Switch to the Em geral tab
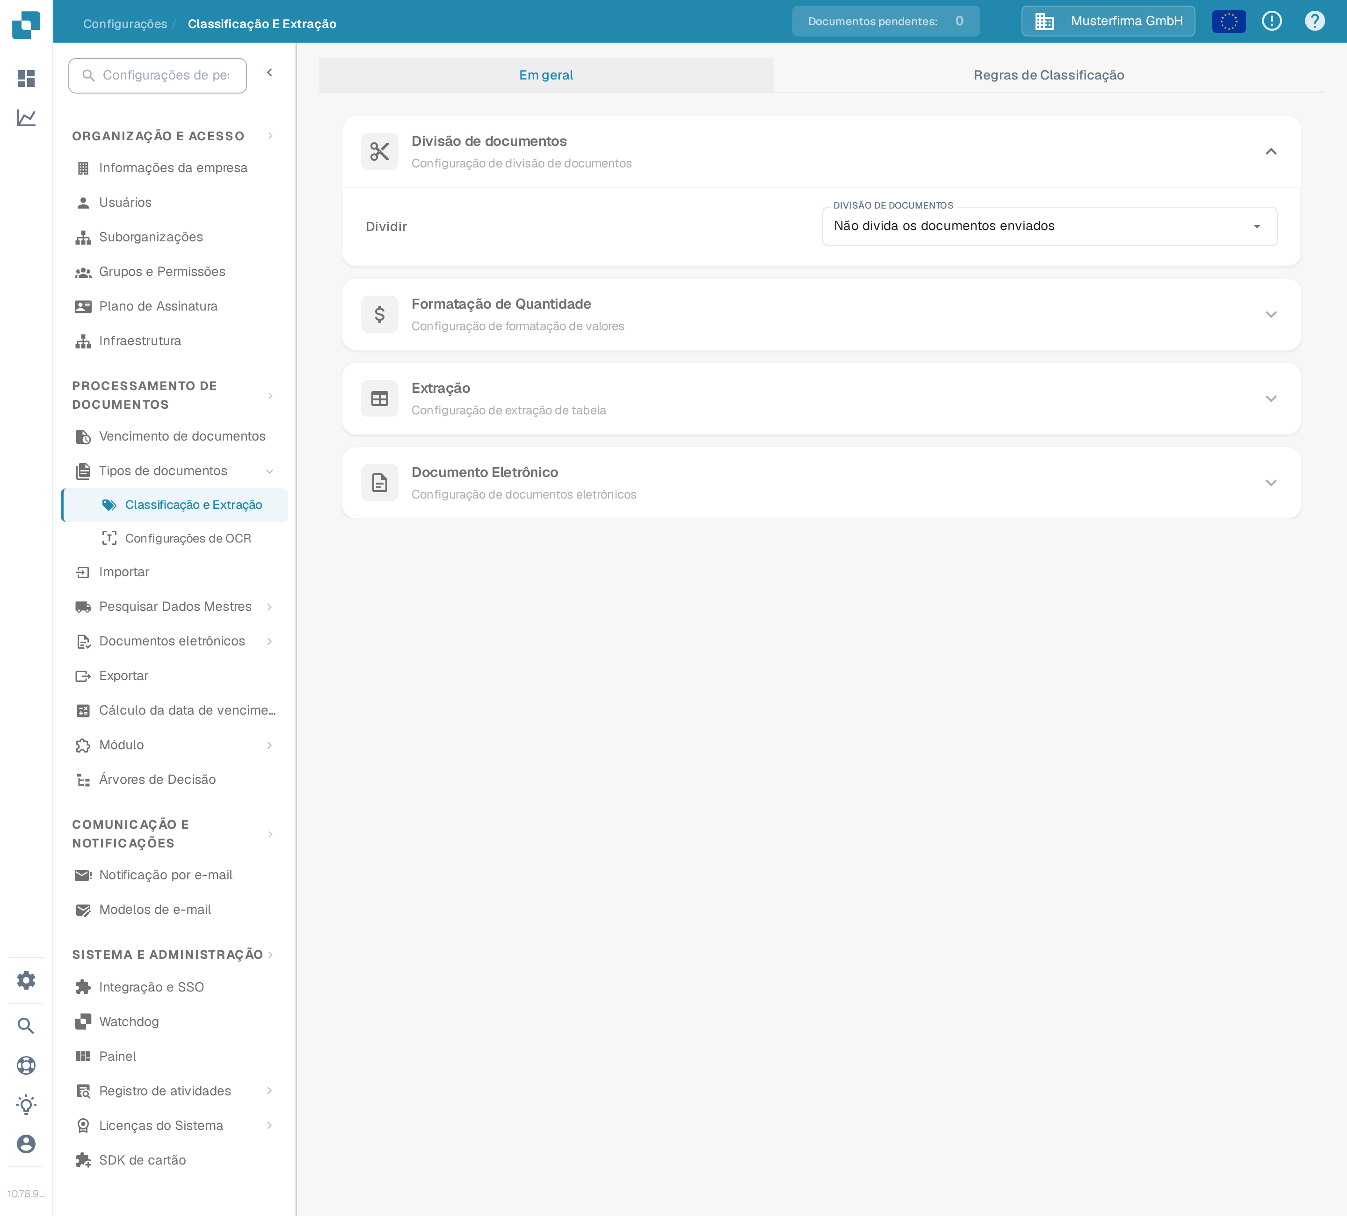This screenshot has width=1347, height=1216. (546, 75)
